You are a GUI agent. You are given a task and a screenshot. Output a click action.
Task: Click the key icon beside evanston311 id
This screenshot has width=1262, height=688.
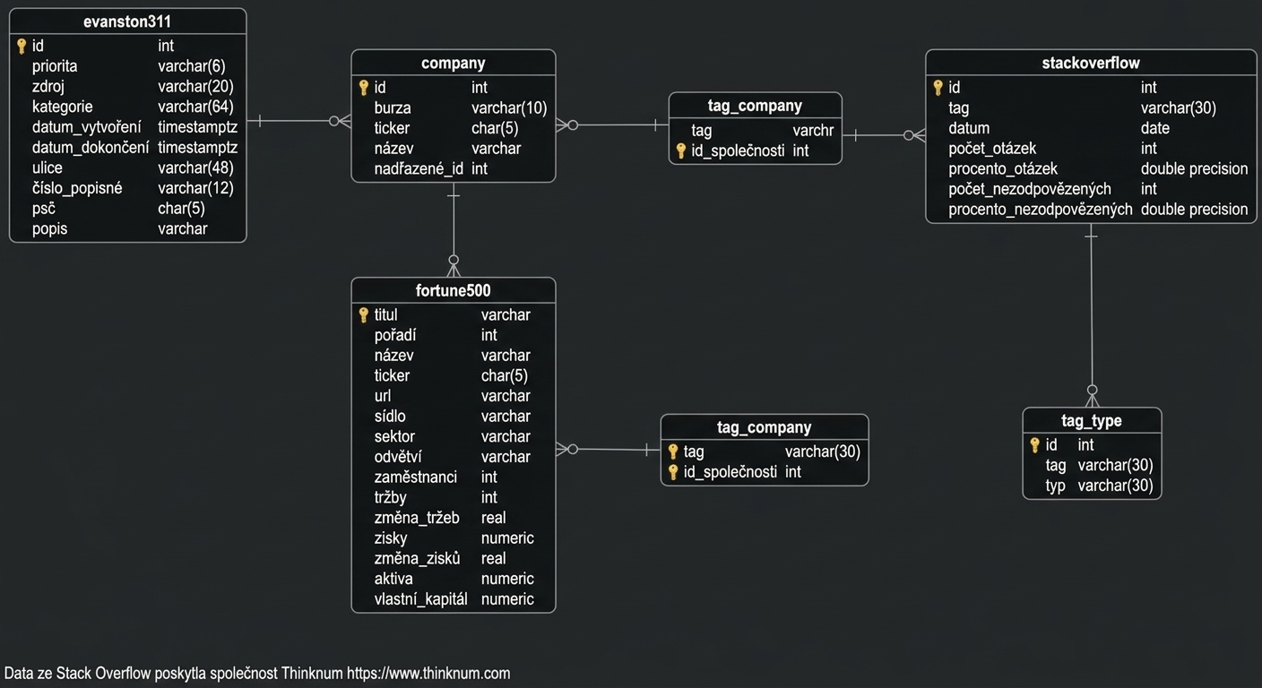(22, 46)
